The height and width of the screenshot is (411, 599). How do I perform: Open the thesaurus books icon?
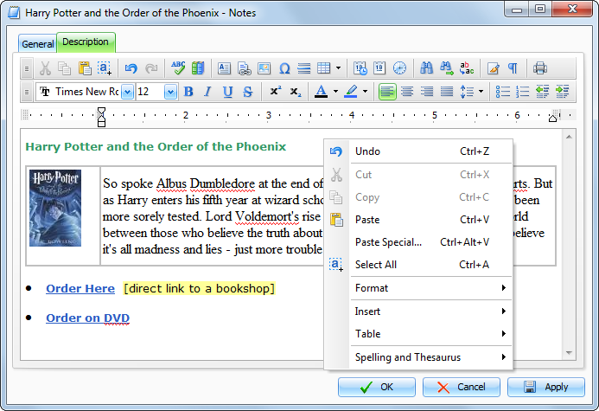pyautogui.click(x=198, y=68)
